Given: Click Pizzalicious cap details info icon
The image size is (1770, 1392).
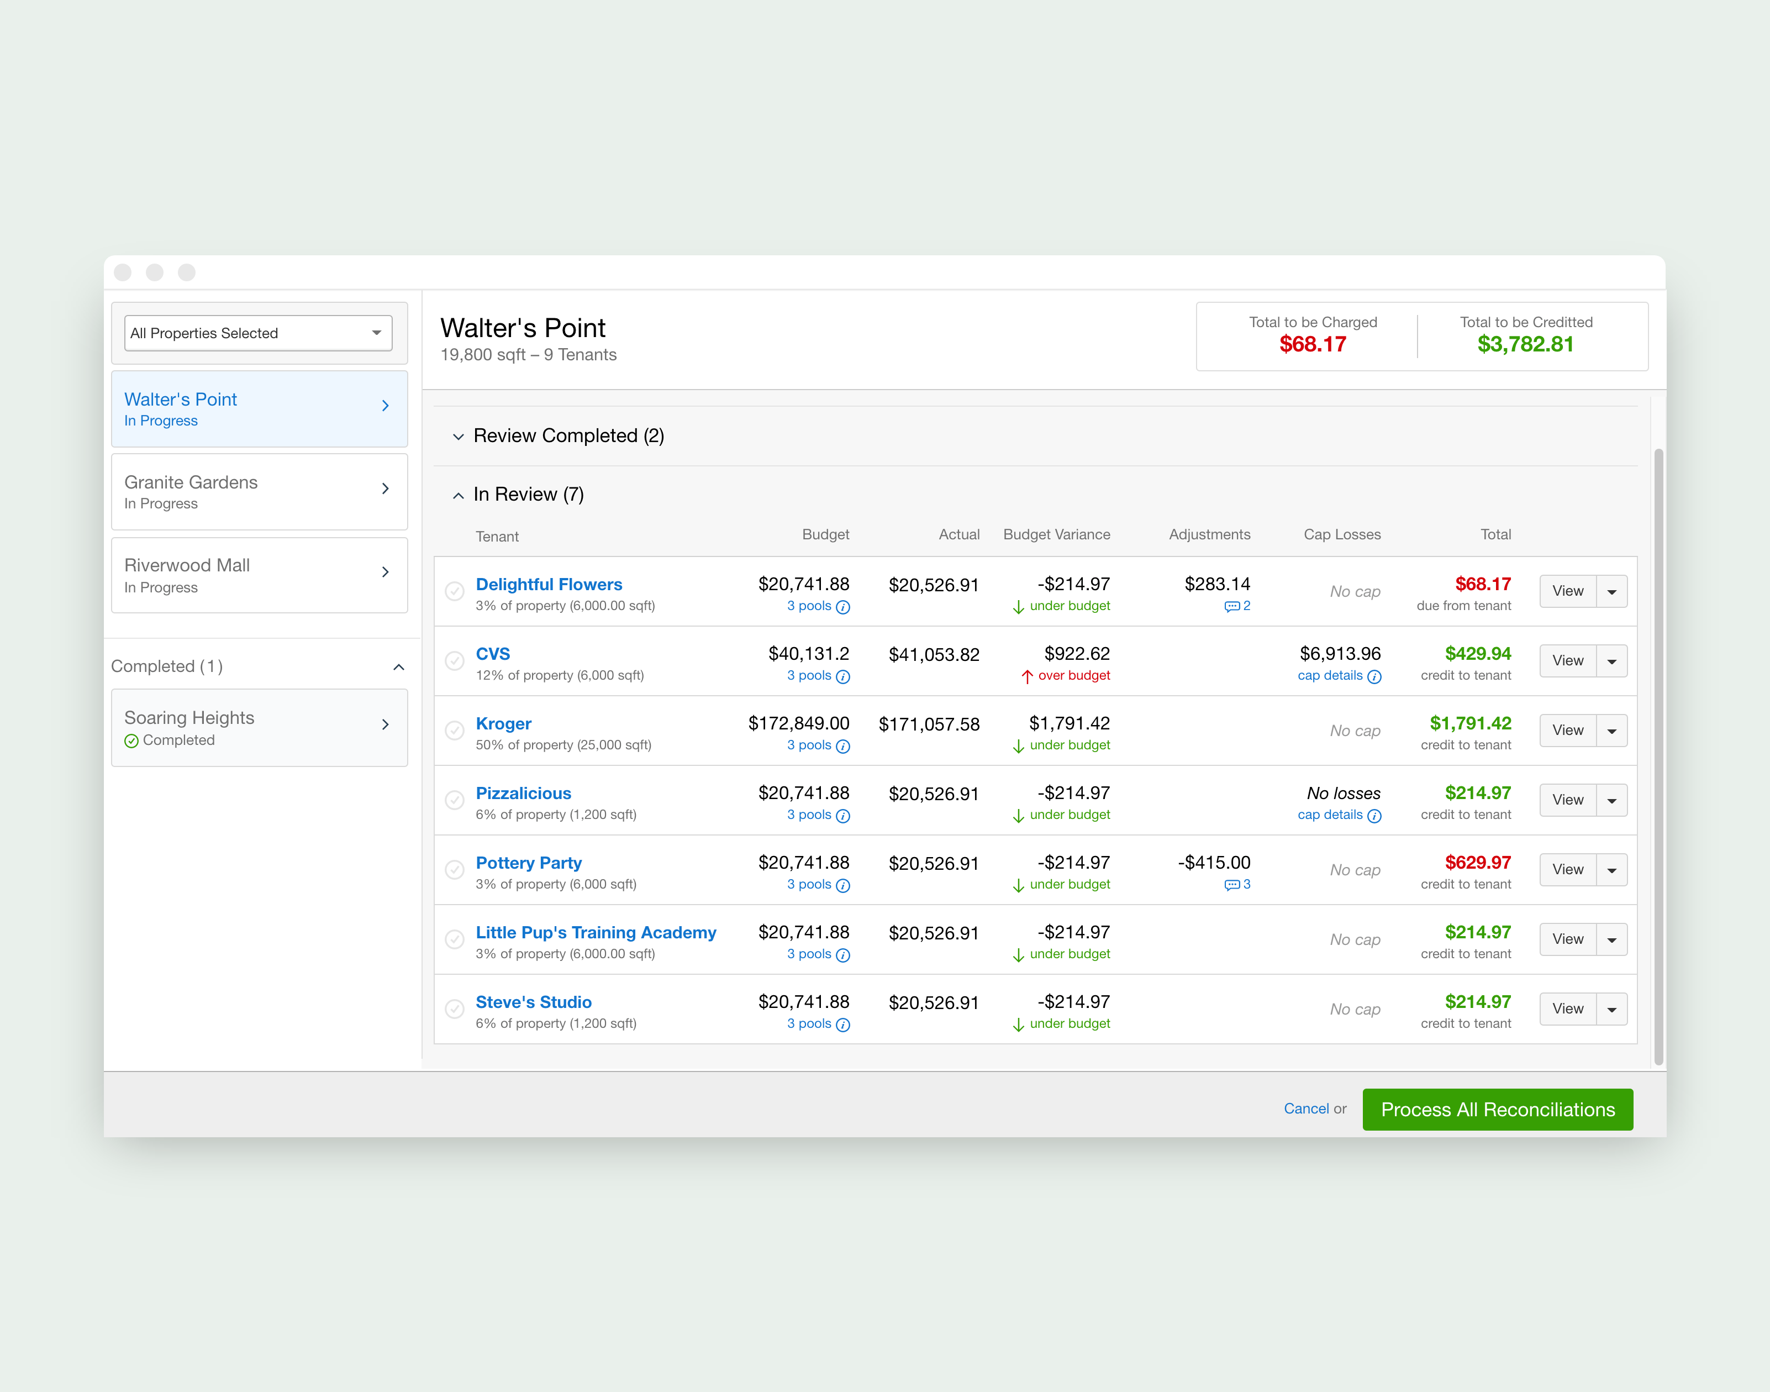Looking at the screenshot, I should (1374, 816).
